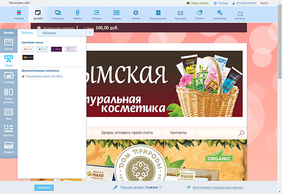
Task: Open the Домены .ru section
Action: (240, 15)
